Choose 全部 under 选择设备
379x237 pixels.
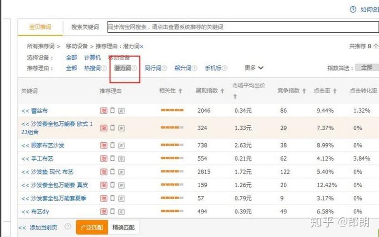pos(72,57)
